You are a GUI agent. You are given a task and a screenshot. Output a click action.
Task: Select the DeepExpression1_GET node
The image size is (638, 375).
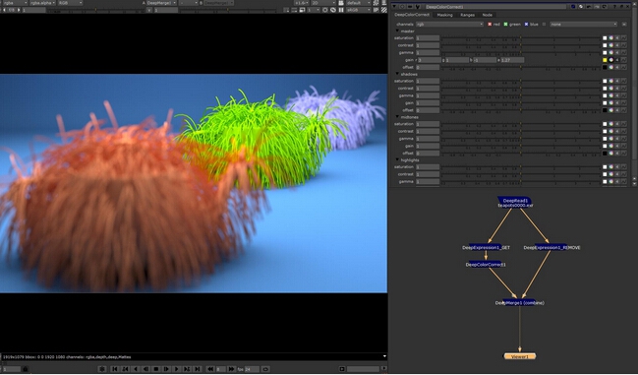coord(486,247)
